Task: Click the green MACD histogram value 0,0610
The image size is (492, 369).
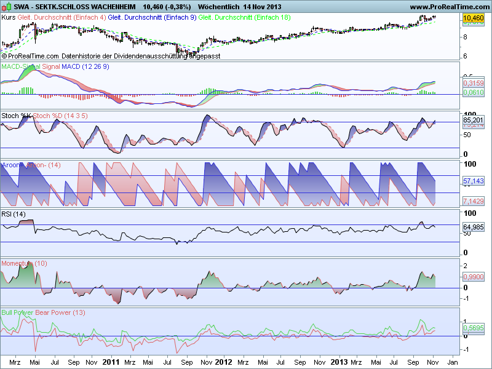Action: 473,92
